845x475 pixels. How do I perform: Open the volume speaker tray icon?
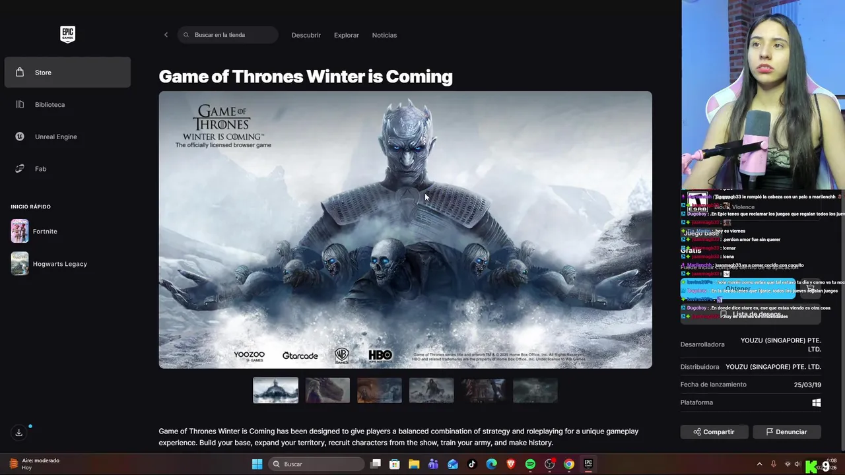[x=797, y=464]
